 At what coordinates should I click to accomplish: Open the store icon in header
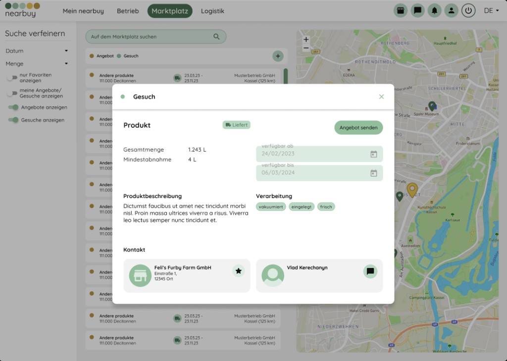pyautogui.click(x=400, y=11)
